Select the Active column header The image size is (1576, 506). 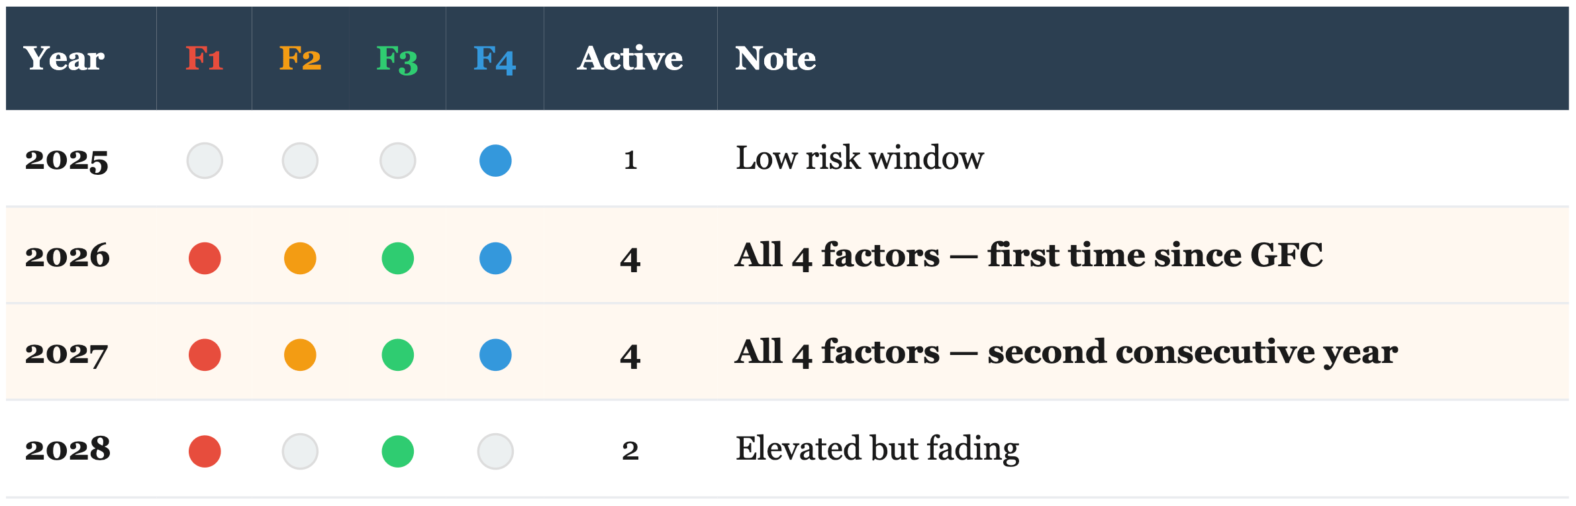pyautogui.click(x=630, y=58)
